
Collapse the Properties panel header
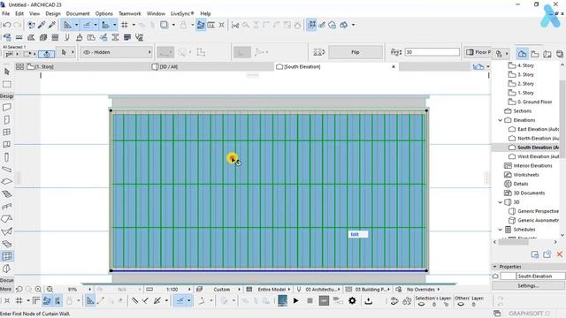point(495,267)
